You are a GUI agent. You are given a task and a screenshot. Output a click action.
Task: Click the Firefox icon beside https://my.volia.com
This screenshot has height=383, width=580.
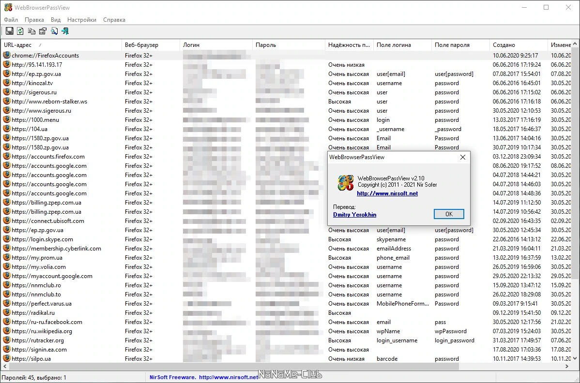pos(7,266)
